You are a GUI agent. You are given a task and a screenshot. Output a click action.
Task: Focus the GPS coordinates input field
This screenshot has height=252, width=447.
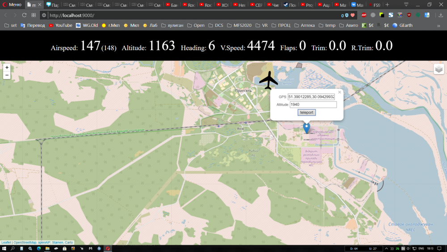[312, 97]
